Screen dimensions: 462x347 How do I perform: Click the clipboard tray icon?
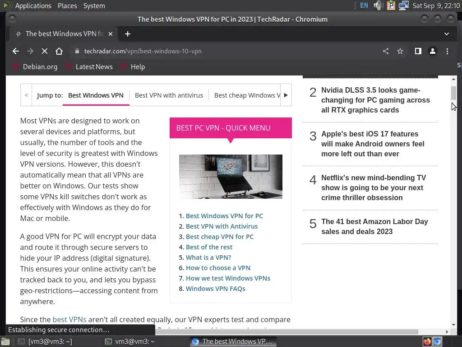pos(391,5)
